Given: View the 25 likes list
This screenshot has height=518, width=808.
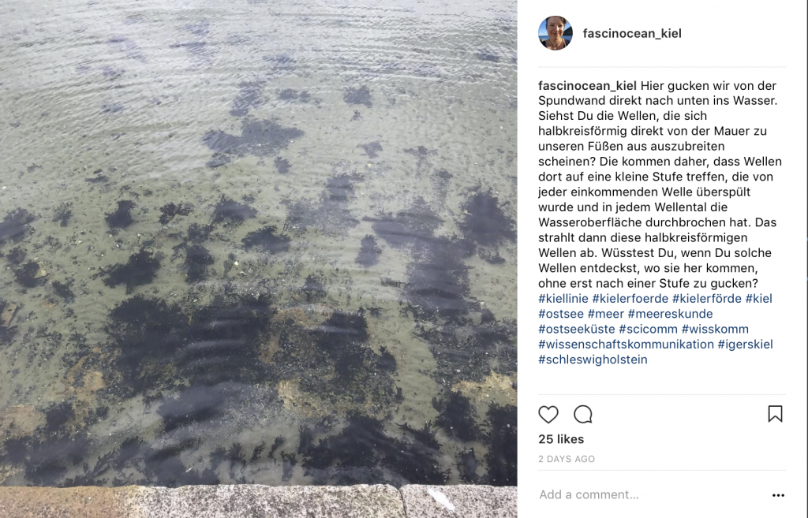Looking at the screenshot, I should tap(561, 439).
